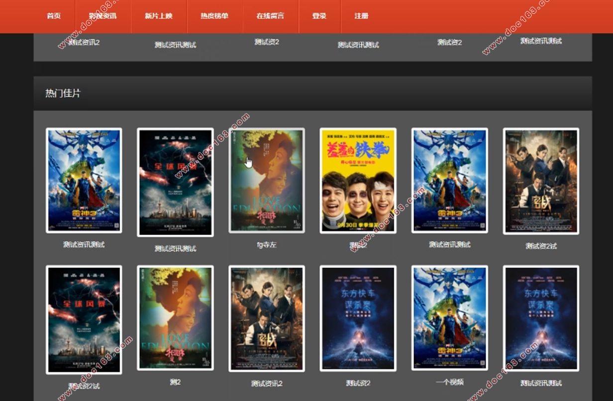
Task: Open the Love Education poster above fg寺左
Action: pyautogui.click(x=267, y=180)
